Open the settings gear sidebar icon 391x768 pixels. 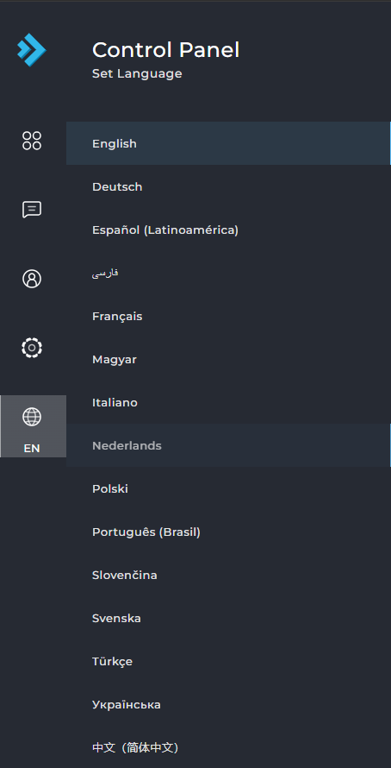pyautogui.click(x=32, y=348)
